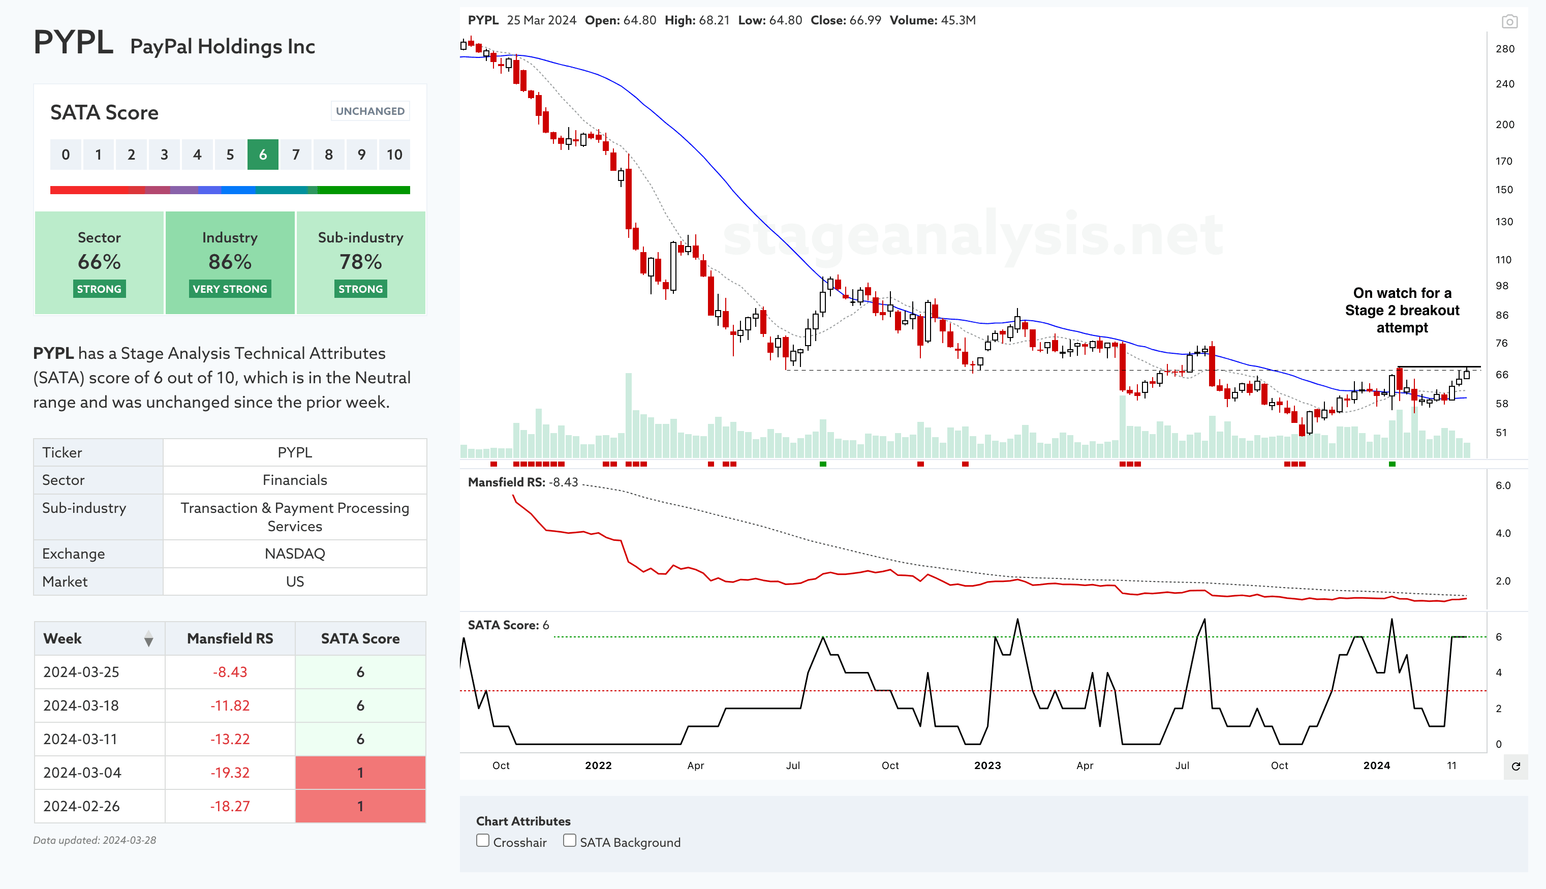Viewport: 1546px width, 889px height.
Task: Select SATA score box 8
Action: [x=329, y=155]
